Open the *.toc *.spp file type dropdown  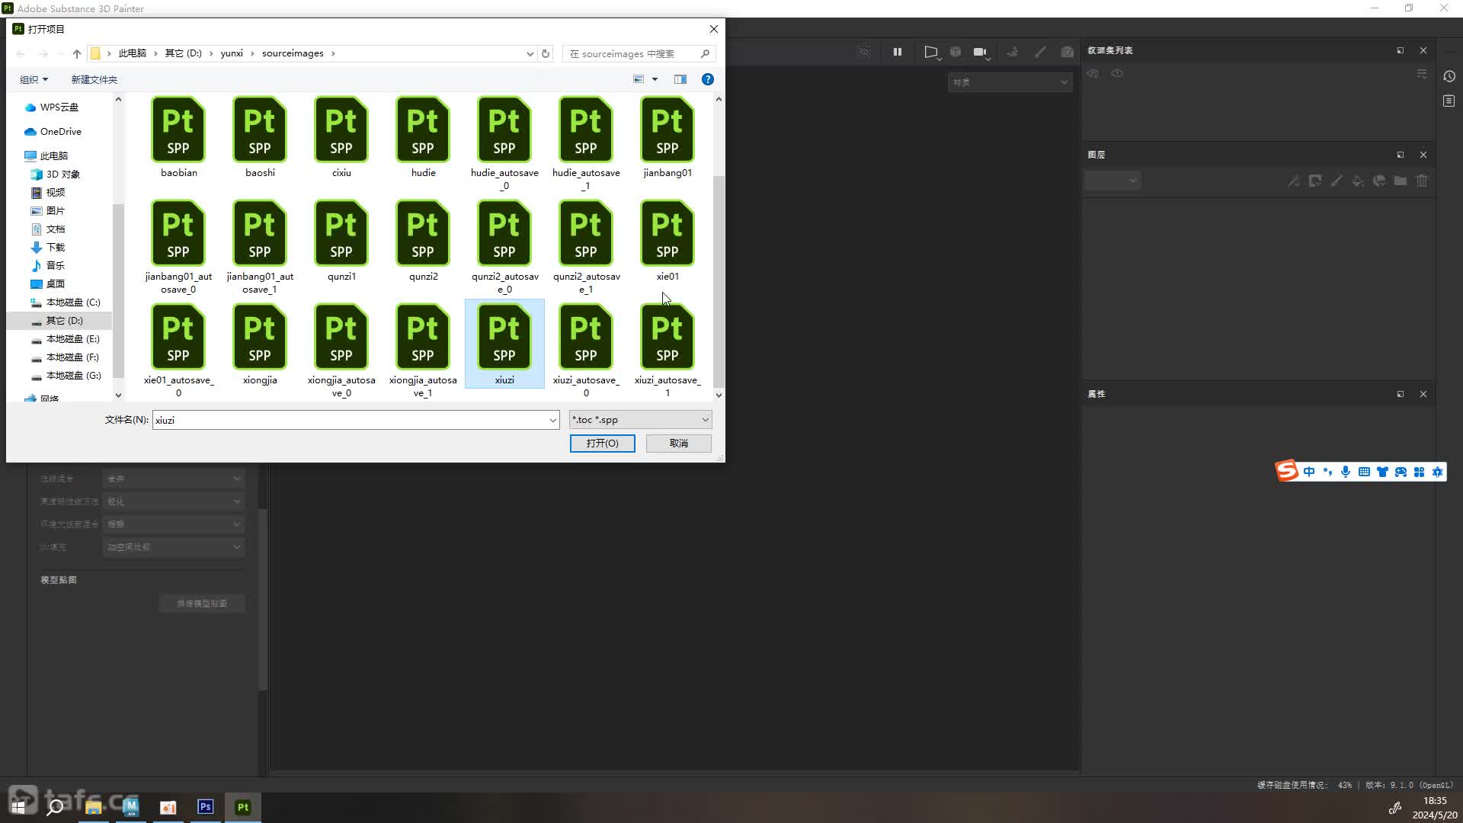640,420
